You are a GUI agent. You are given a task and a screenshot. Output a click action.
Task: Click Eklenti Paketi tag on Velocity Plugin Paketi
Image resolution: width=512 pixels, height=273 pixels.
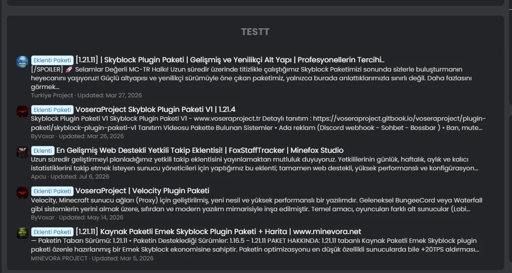point(52,191)
